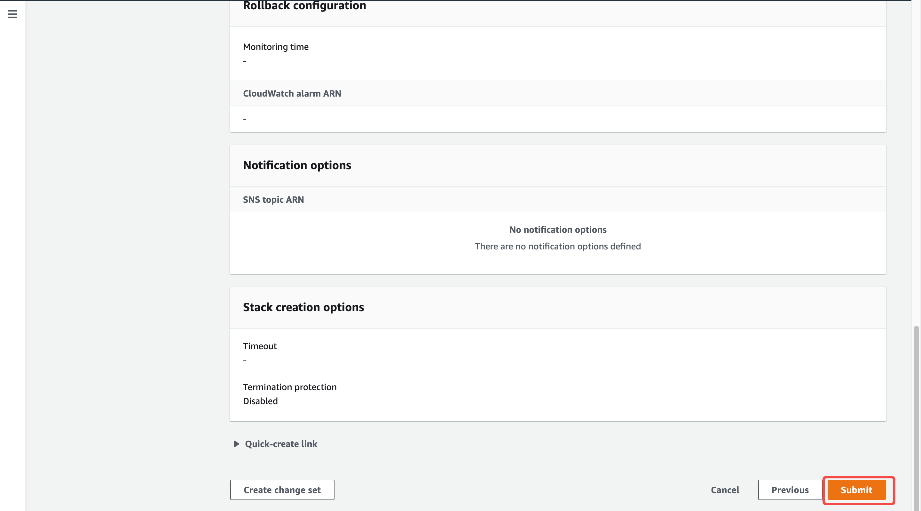Click the 'Rollback configuration' heading
This screenshot has width=921, height=511.
tap(305, 5)
